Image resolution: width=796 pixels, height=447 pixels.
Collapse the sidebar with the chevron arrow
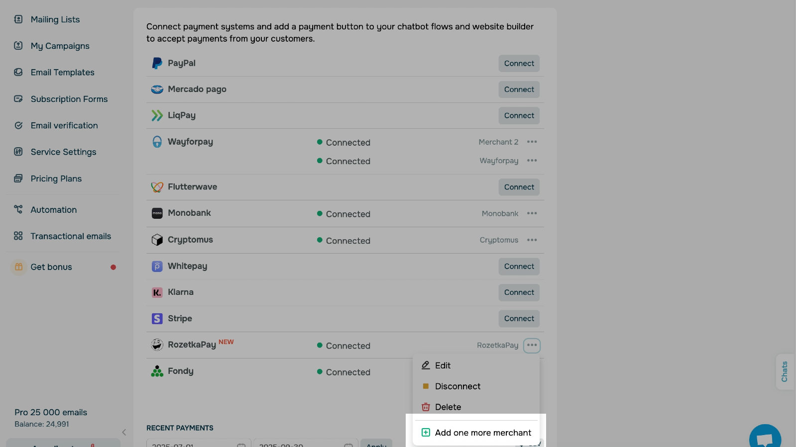click(124, 432)
